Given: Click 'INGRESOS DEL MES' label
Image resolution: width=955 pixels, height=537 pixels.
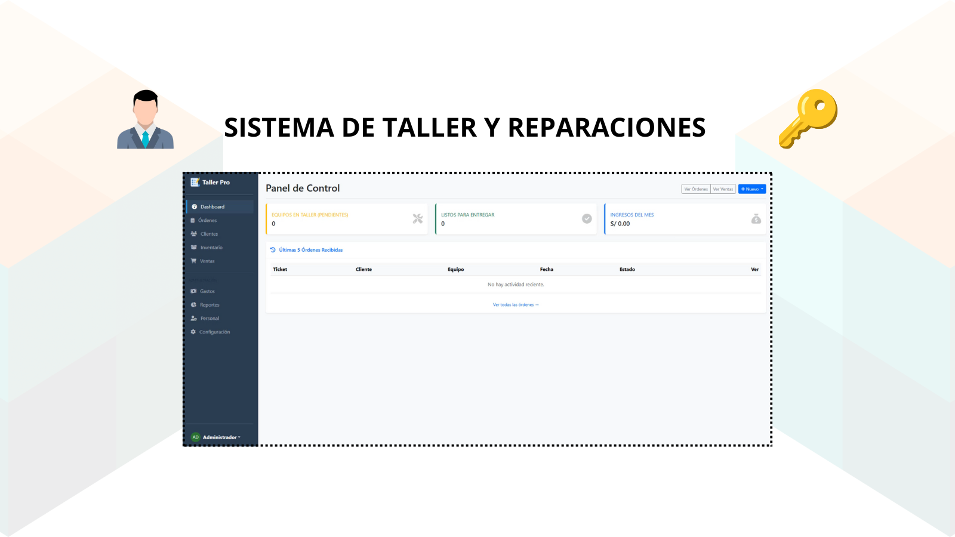Looking at the screenshot, I should click(x=632, y=215).
